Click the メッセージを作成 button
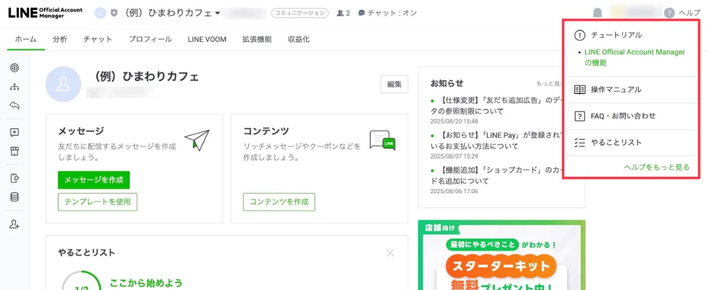The height and width of the screenshot is (290, 709). coord(93,180)
